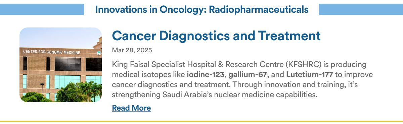Click the Center for Genomic Medicine sign
This screenshot has height=124, width=403.
coord(52,52)
